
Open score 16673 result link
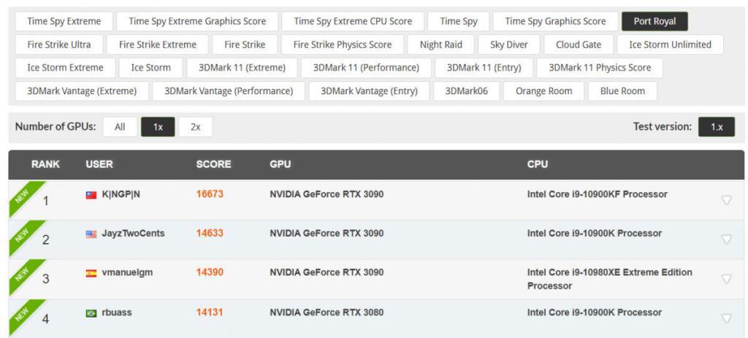210,194
